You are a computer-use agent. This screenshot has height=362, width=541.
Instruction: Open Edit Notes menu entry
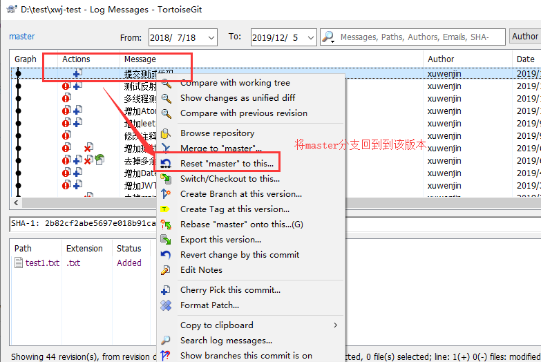tap(202, 270)
